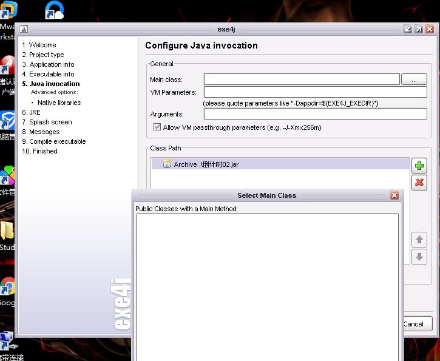Click the empty main classes list box
Screen dimensions: 440x361
click(268, 287)
